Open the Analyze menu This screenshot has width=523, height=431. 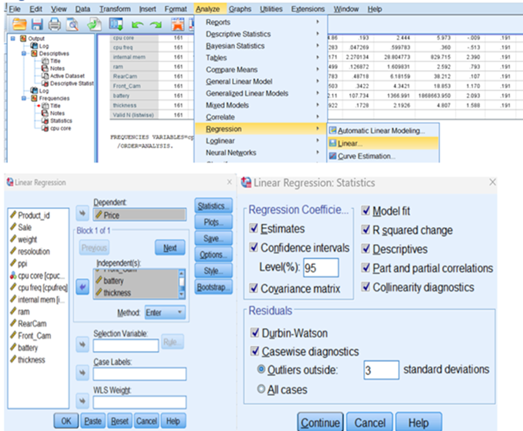[x=208, y=9]
